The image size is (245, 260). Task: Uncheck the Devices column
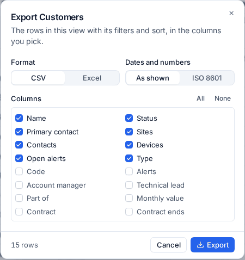click(x=129, y=145)
